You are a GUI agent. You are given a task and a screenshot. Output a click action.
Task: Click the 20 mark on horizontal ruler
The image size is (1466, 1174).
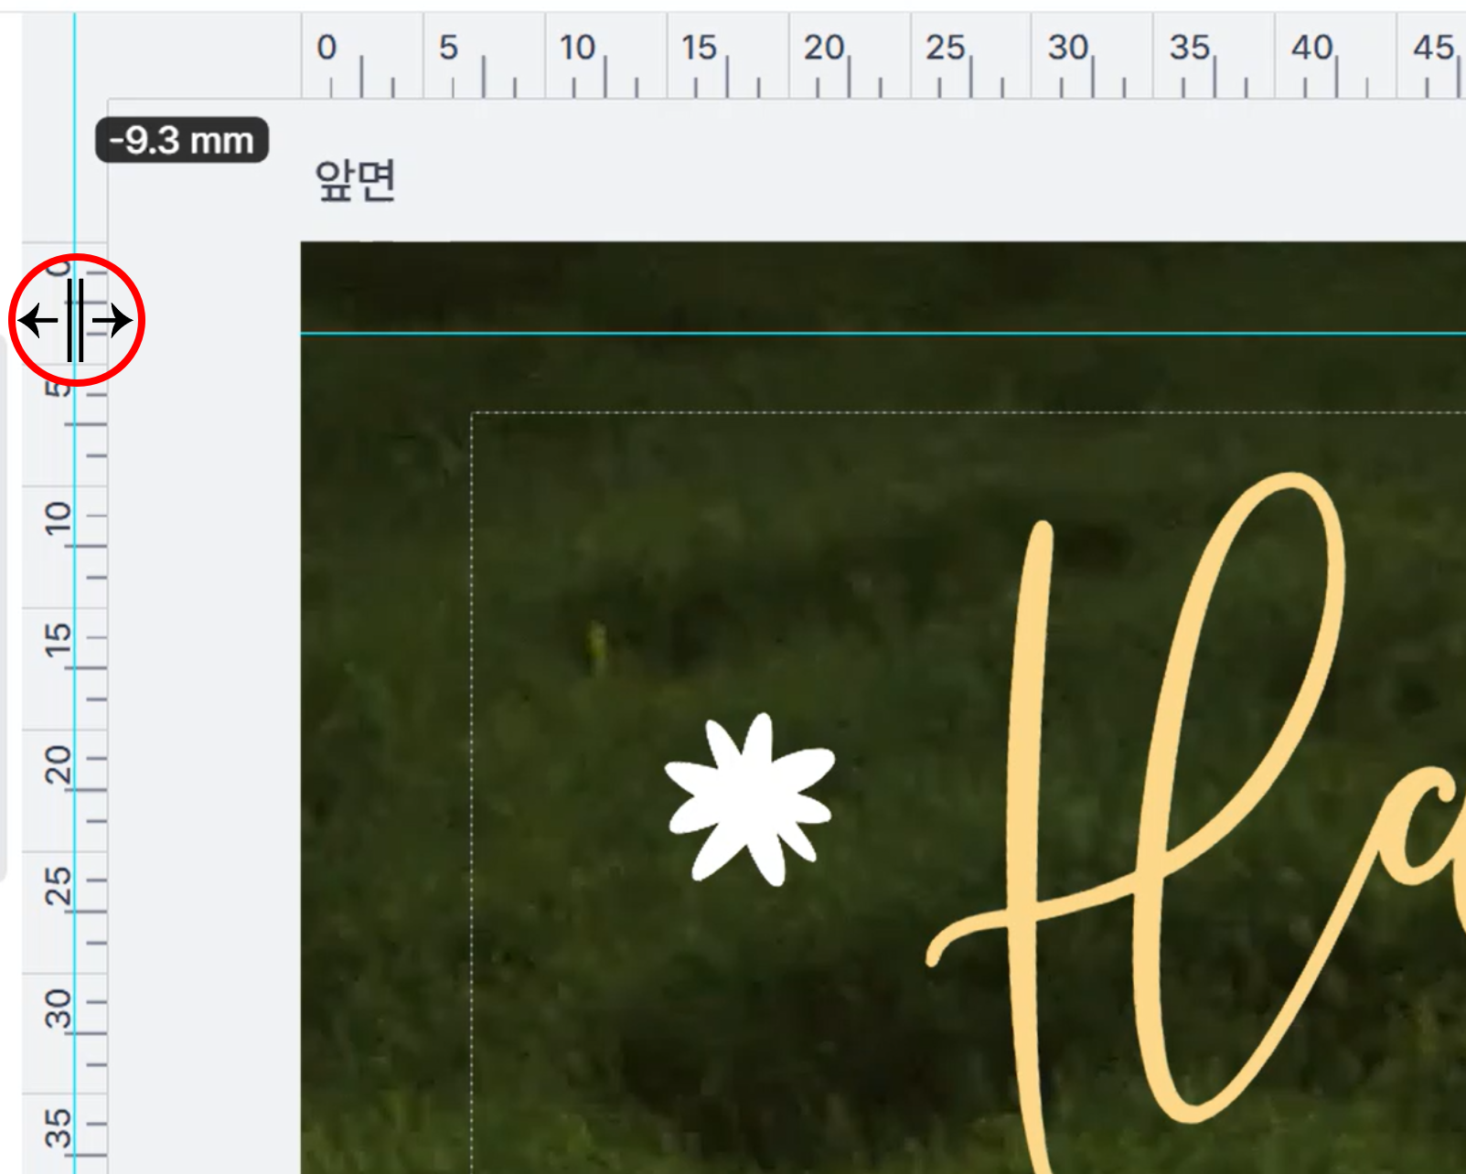pos(822,48)
